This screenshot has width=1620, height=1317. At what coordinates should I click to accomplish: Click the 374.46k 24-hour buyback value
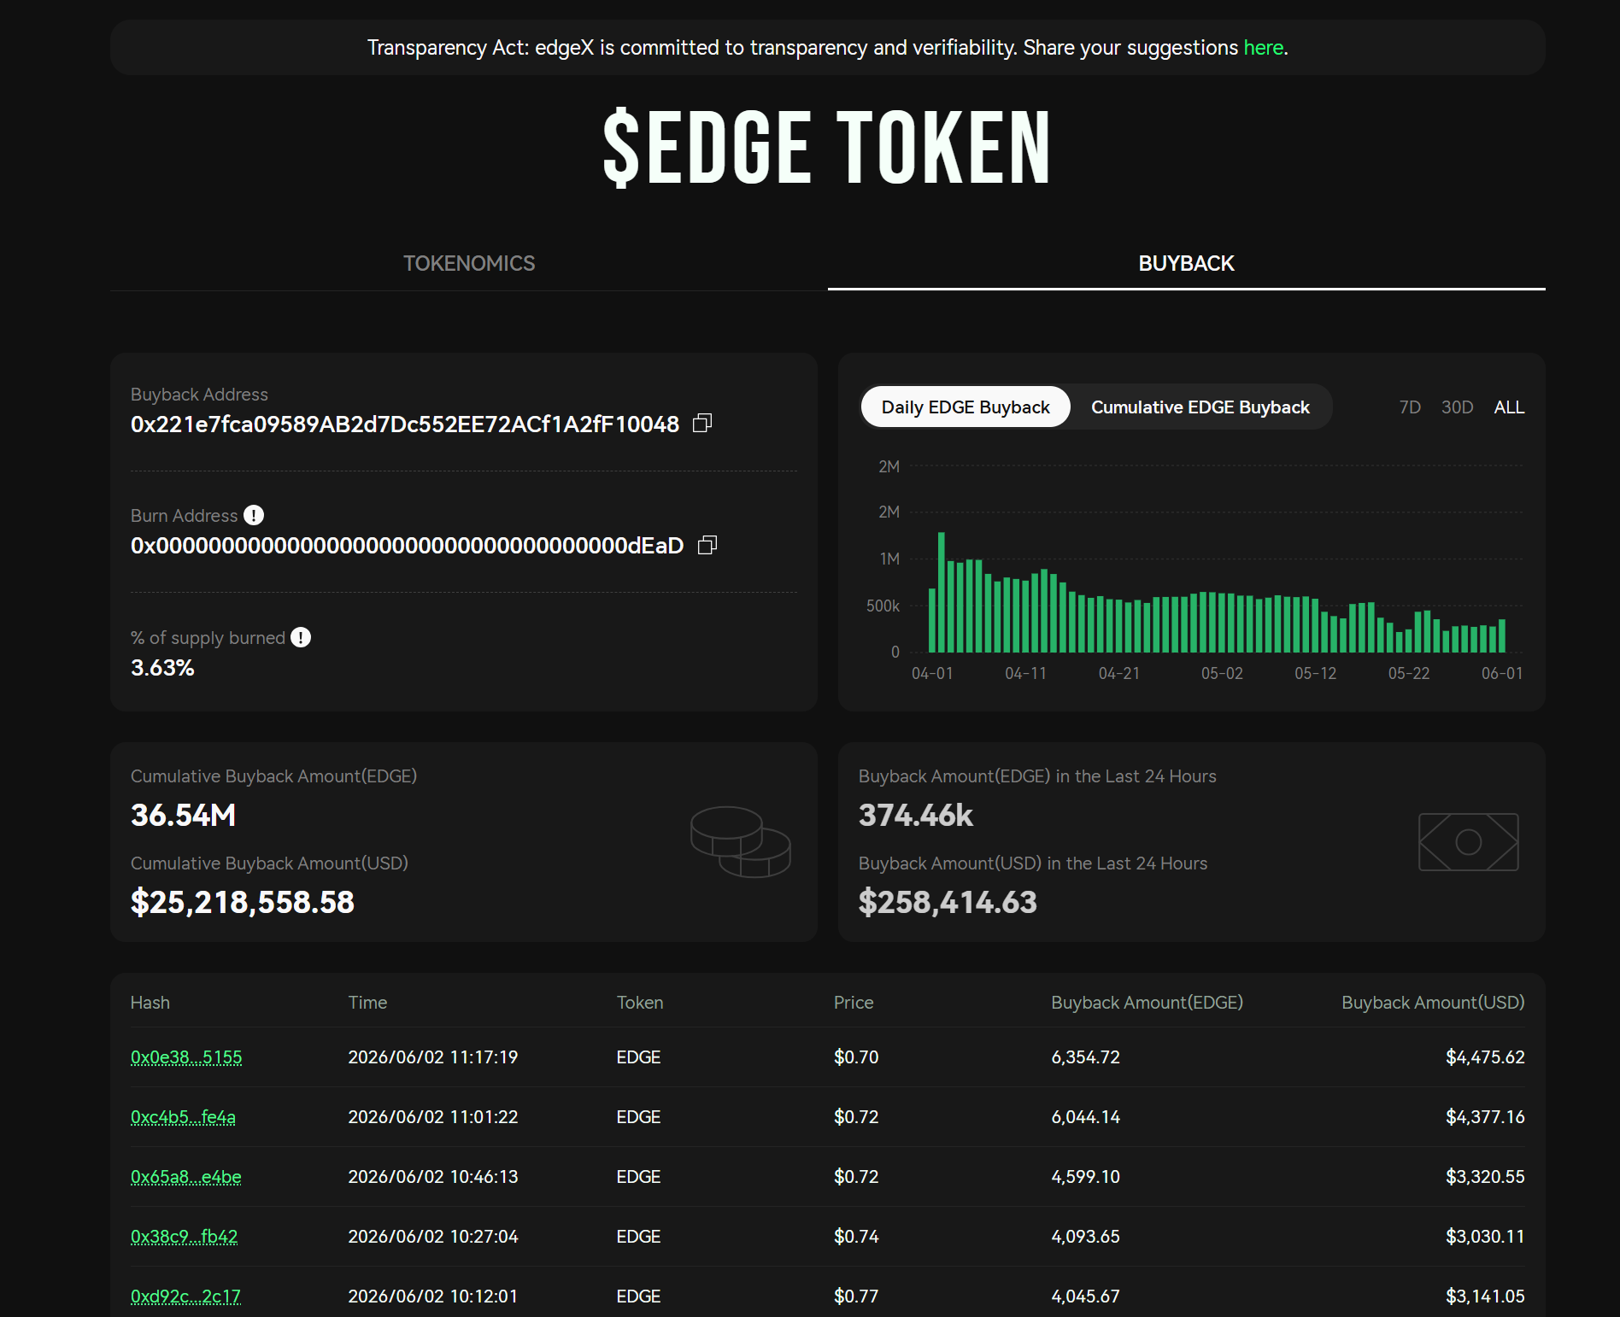(915, 816)
